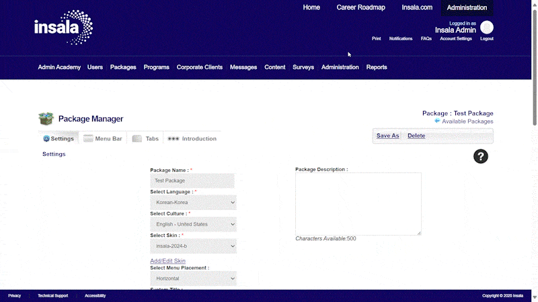Click into the Package Description textarea
The image size is (538, 302).
coord(358,204)
